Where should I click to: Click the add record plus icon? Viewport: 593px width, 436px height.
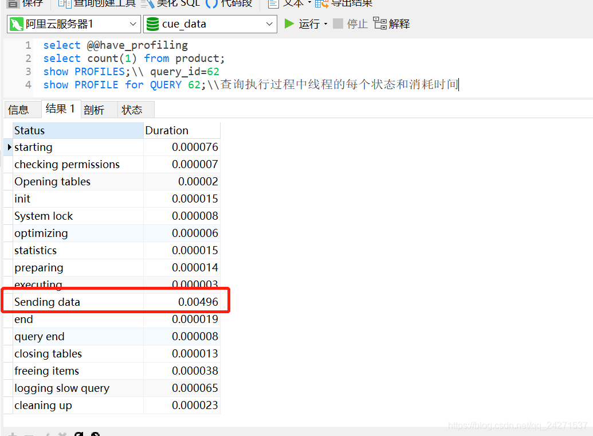click(13, 434)
